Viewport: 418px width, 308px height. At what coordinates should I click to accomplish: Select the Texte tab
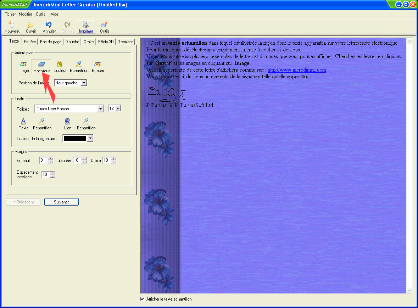(14, 41)
